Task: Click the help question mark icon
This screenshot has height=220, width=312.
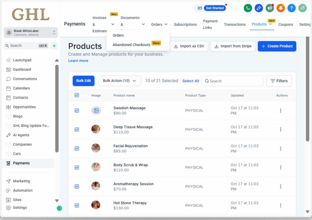Action: pyautogui.click(x=291, y=8)
